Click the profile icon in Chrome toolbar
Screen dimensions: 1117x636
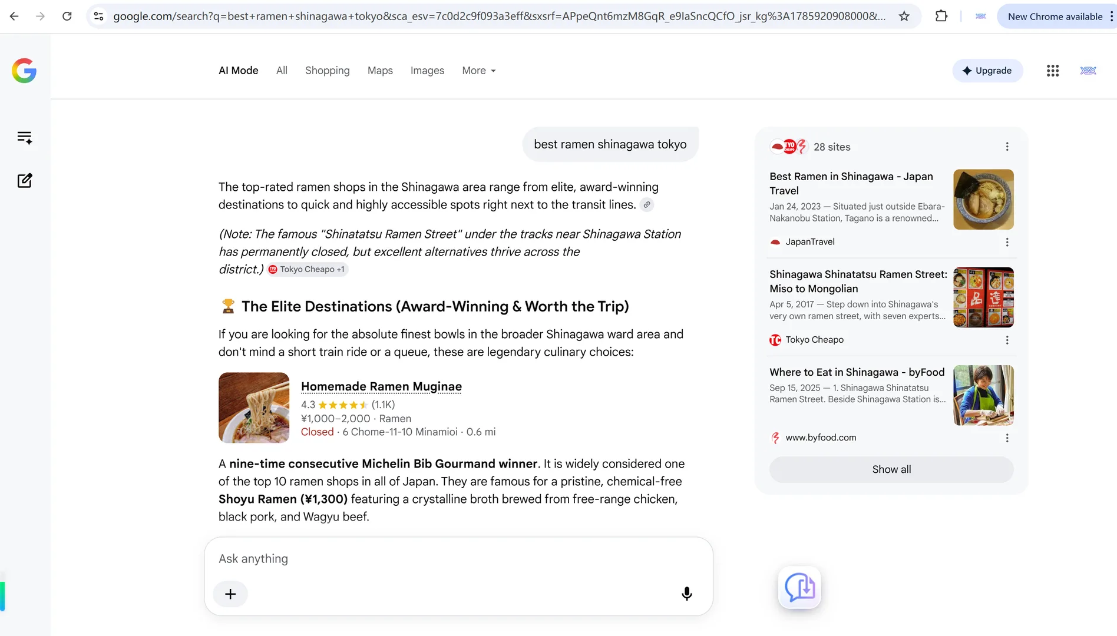(981, 16)
